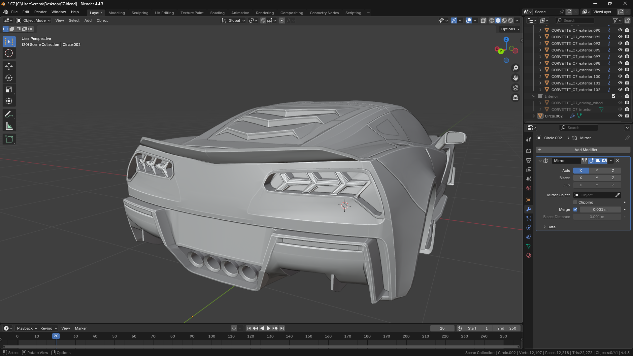Click the current frame field showing 20
The image size is (633, 356).
[x=442, y=328]
